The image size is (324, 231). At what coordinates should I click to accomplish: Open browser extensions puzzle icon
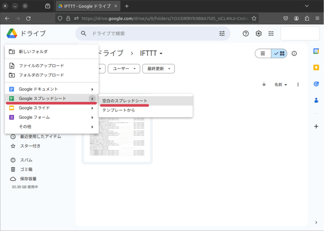pyautogui.click(x=307, y=18)
